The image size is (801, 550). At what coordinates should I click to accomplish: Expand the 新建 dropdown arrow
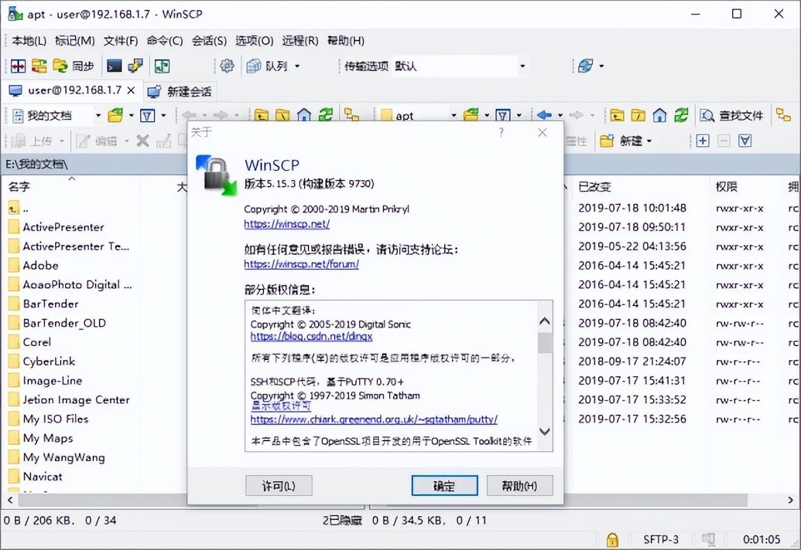649,141
